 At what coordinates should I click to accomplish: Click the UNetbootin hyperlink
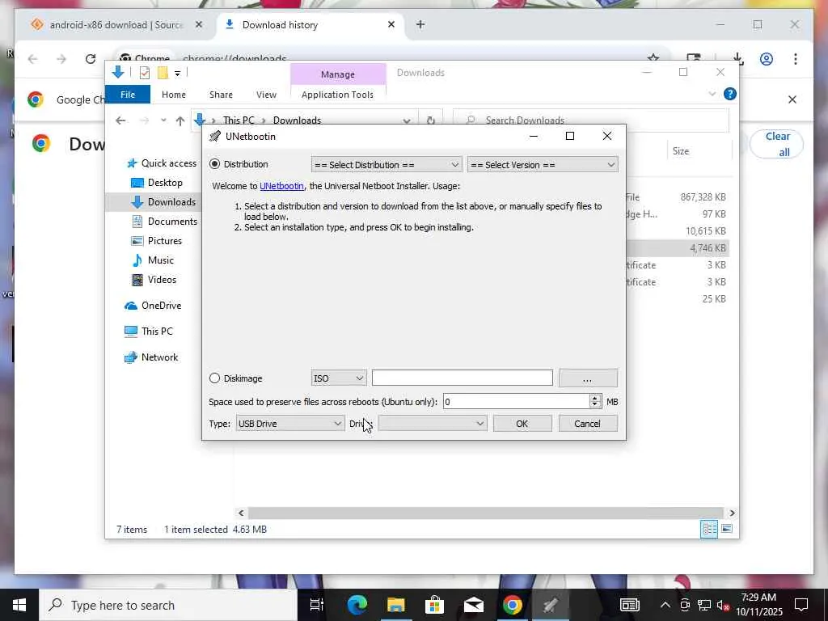[281, 186]
